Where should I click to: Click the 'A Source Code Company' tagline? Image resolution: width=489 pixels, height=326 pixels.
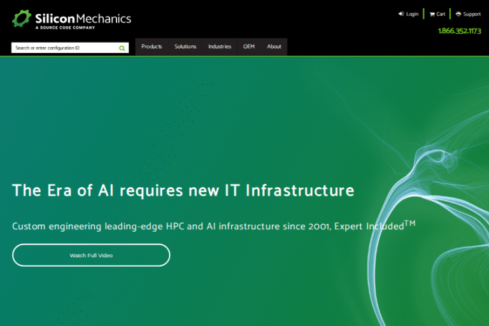[x=65, y=28]
